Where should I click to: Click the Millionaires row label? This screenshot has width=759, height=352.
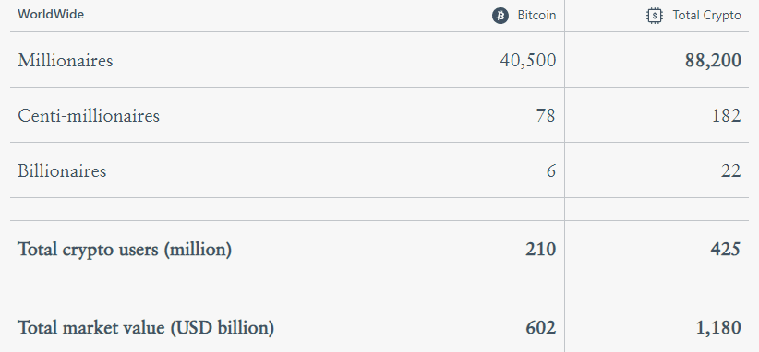pos(66,61)
